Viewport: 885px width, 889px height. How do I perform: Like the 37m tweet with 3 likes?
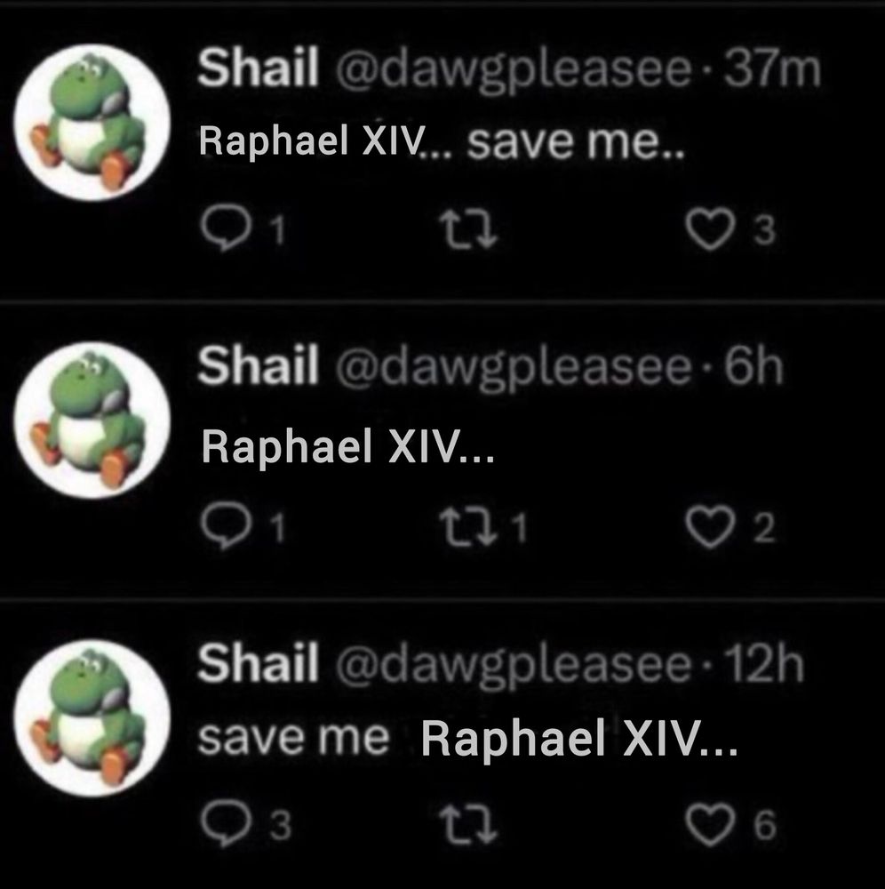click(710, 230)
